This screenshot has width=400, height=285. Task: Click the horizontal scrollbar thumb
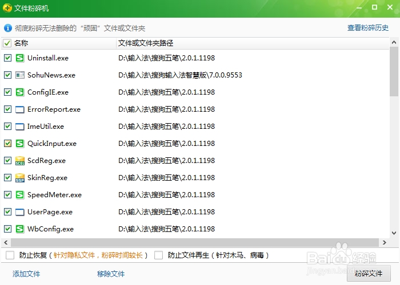[x=195, y=243]
